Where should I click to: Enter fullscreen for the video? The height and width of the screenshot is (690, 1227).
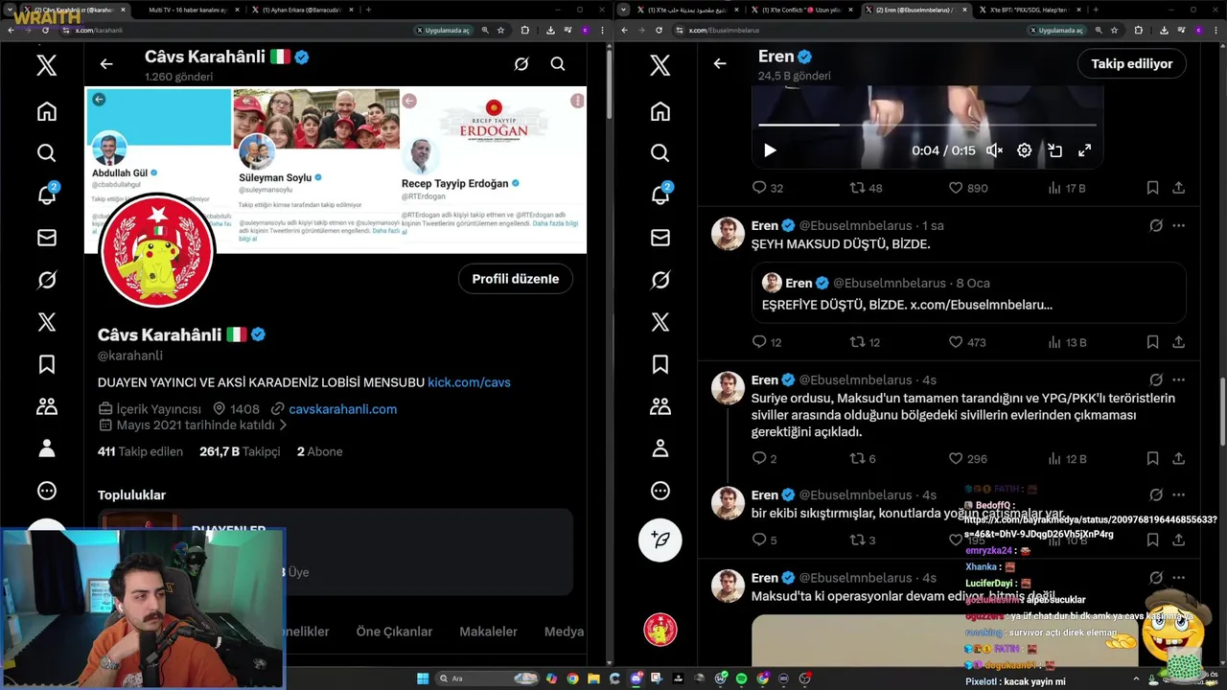[1085, 150]
